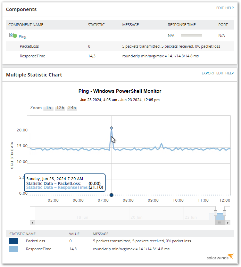The height and width of the screenshot is (267, 241).
Task: Click the dark blue PacketLoss legend swatch
Action: click(x=14, y=241)
